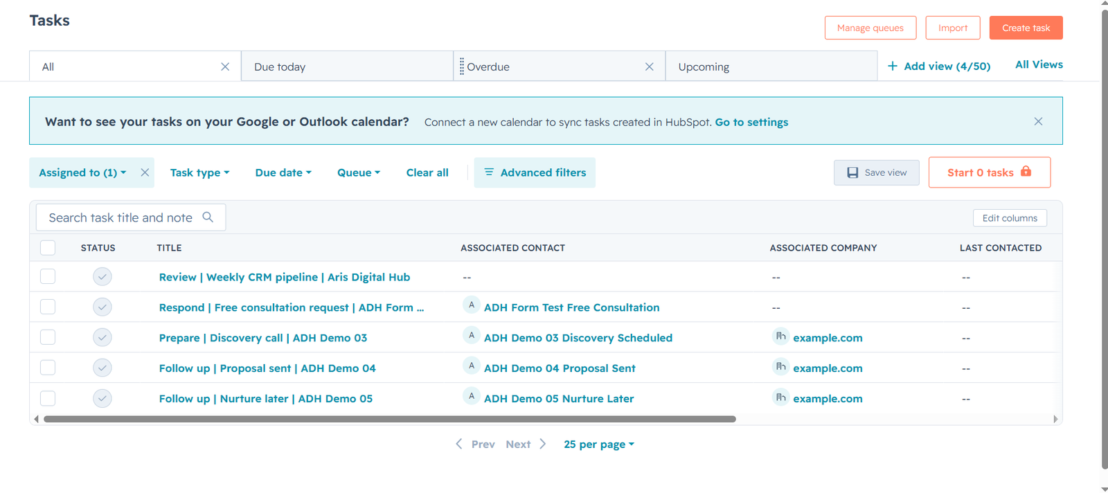Screen dimensions: 1108x493
Task: Mark the Follow up Proposal sent task complete
Action: tap(102, 368)
